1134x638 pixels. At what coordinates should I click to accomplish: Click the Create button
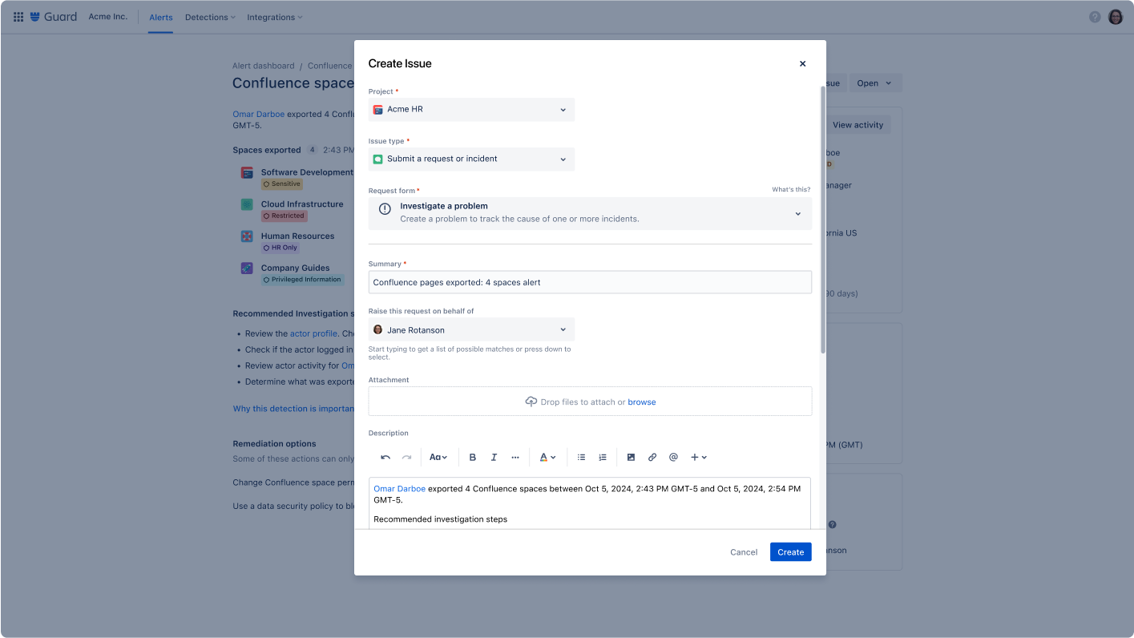[x=790, y=551]
